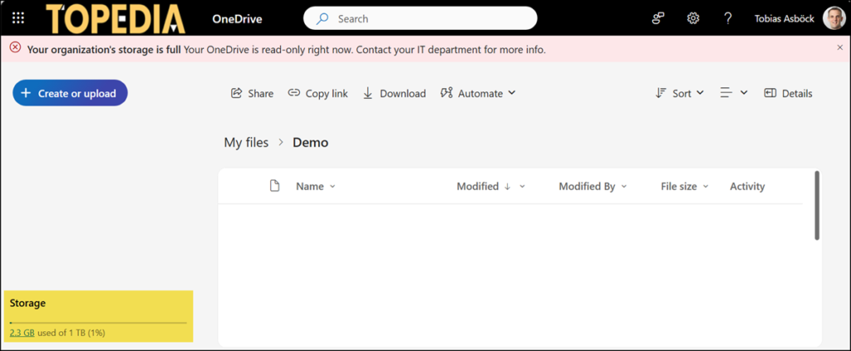The width and height of the screenshot is (851, 351).
Task: Click the file type column icon
Action: 275,186
